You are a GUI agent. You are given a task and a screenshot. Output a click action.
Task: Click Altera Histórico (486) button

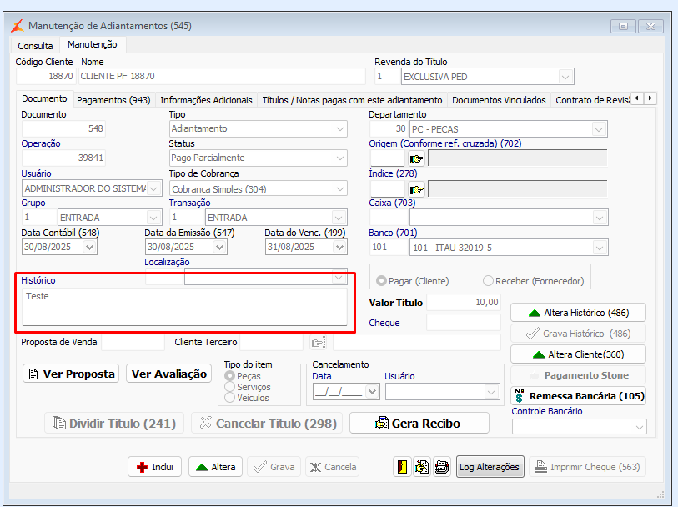pyautogui.click(x=579, y=313)
